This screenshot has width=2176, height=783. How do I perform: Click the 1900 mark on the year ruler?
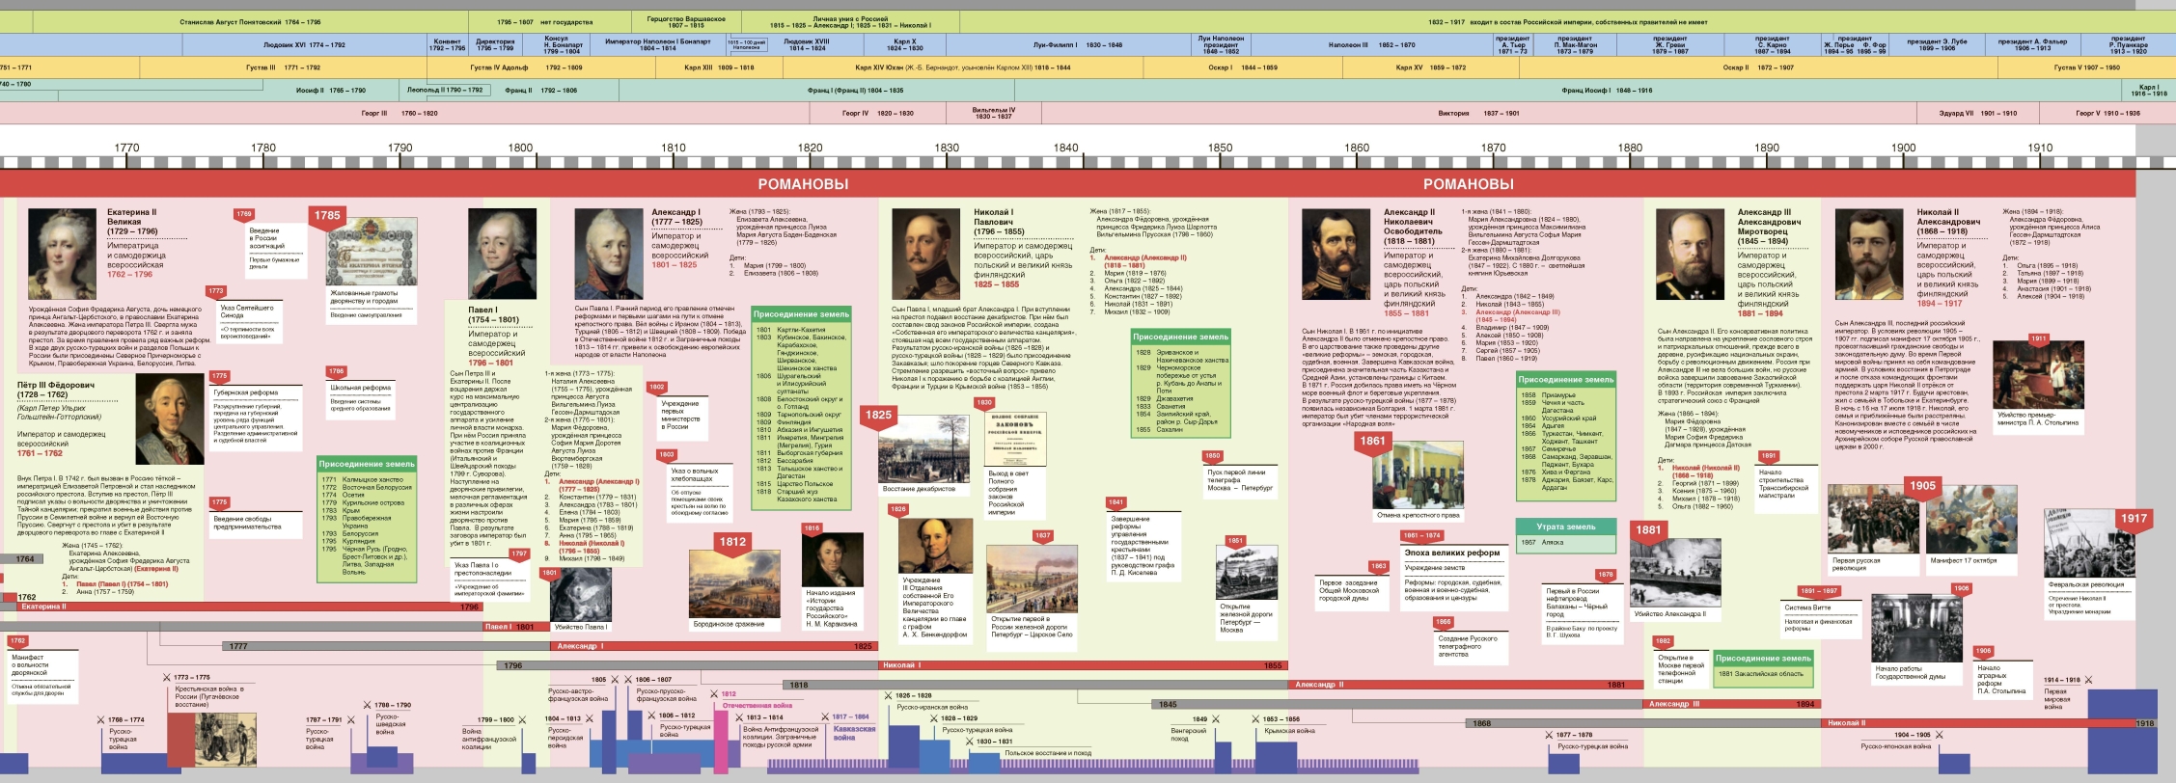coord(1903,148)
